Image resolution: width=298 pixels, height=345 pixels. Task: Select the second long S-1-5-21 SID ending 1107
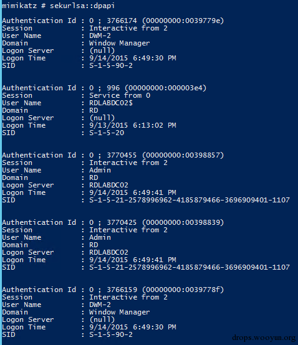click(x=190, y=267)
